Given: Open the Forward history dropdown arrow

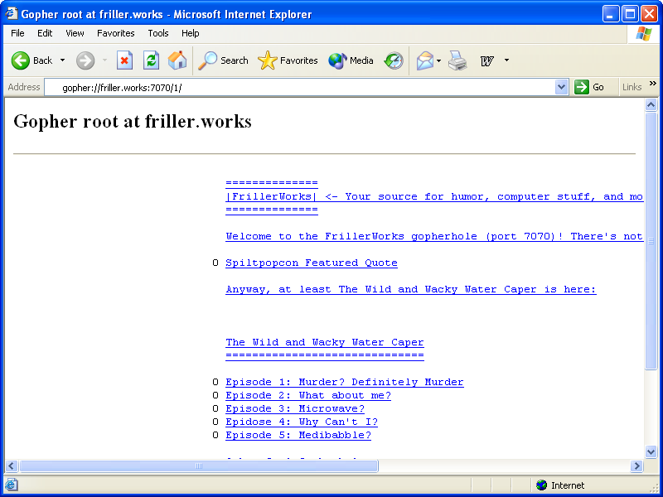Looking at the screenshot, I should 104,60.
